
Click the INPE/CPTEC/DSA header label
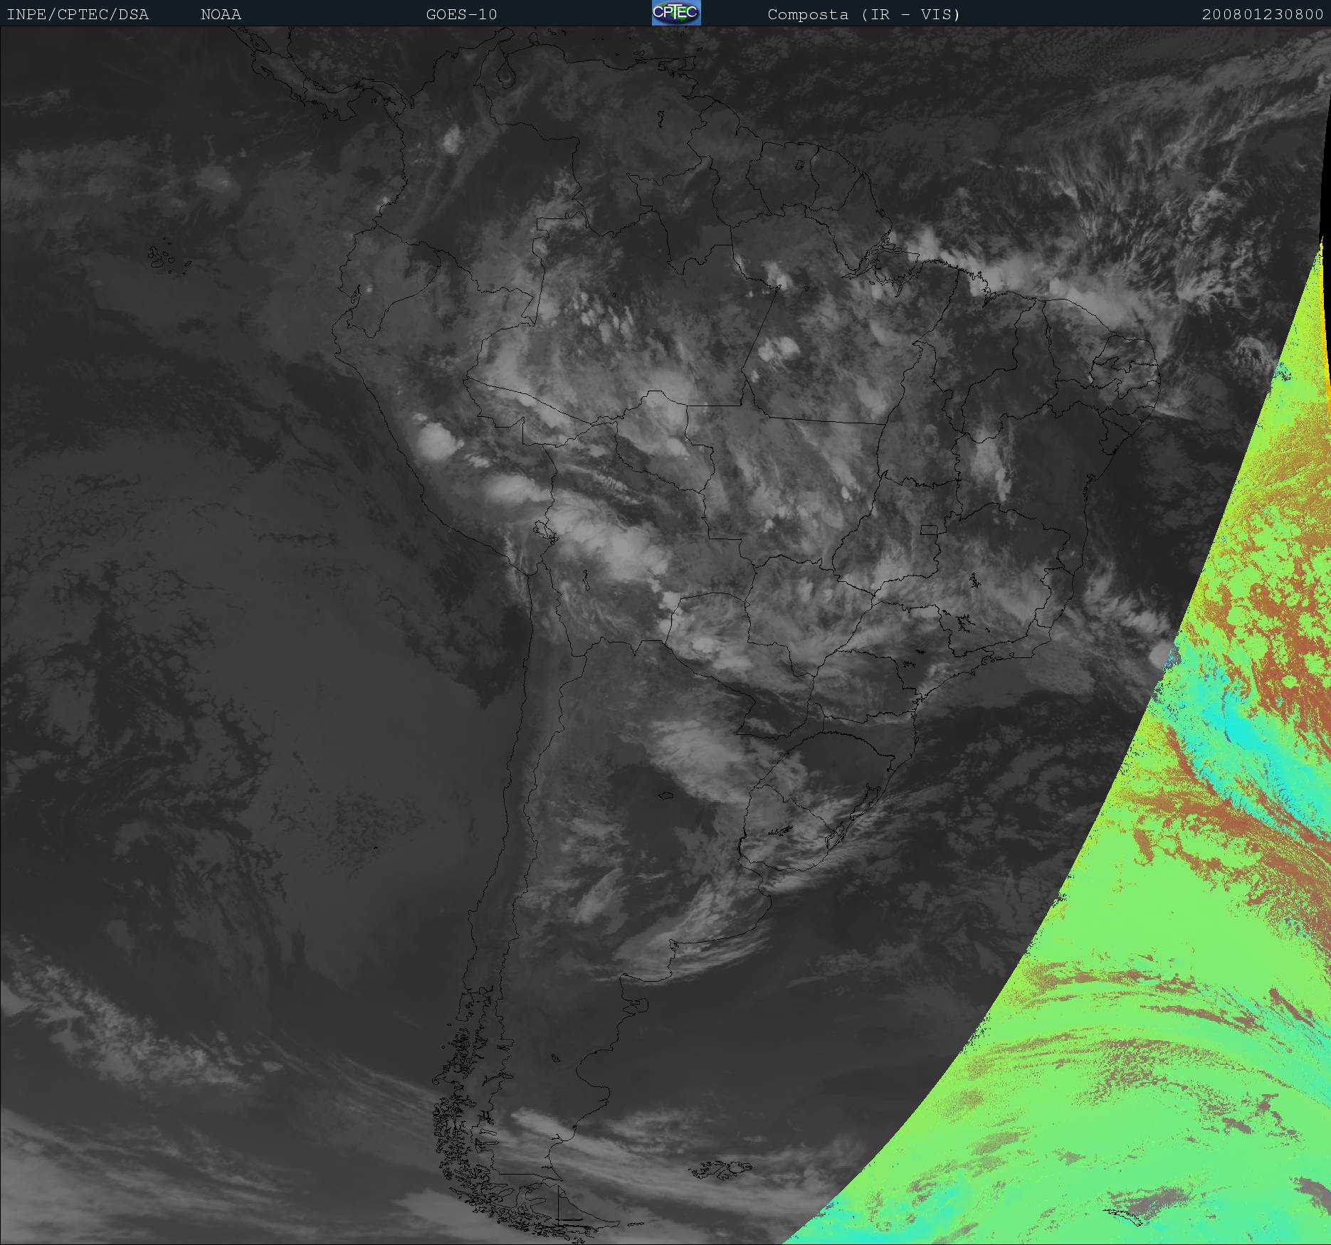coord(78,14)
